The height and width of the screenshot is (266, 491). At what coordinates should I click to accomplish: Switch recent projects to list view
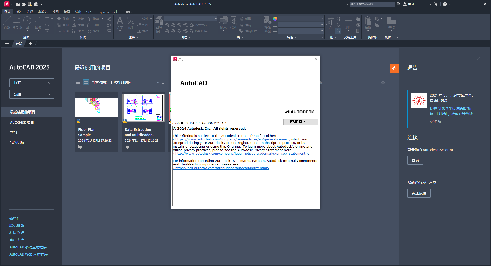click(x=78, y=82)
